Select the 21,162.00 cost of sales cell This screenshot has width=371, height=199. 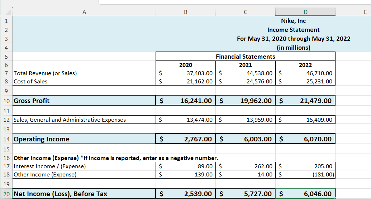pos(186,81)
